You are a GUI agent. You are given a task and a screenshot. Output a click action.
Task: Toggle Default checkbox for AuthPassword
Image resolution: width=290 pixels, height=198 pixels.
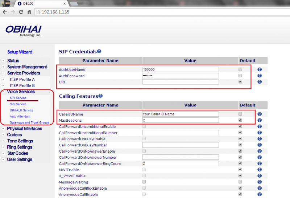tap(240, 76)
